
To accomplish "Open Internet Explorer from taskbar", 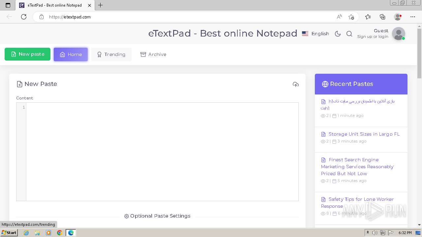I will [26, 233].
